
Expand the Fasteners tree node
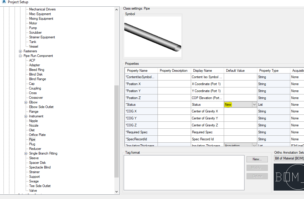[x=20, y=51]
